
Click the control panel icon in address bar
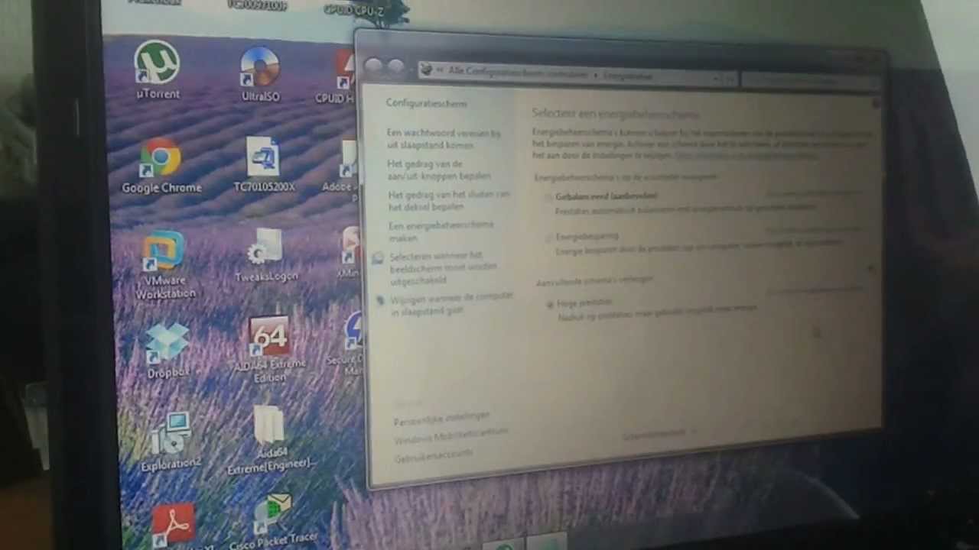(427, 70)
